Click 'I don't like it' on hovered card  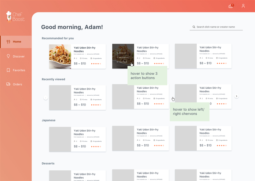(x=122, y=62)
